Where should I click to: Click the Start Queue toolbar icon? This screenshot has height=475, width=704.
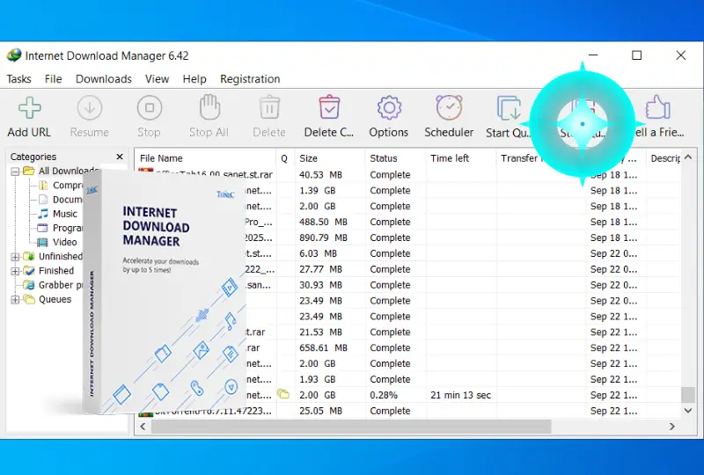510,107
